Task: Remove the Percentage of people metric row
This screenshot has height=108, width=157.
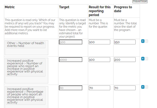Action: tap(147, 87)
